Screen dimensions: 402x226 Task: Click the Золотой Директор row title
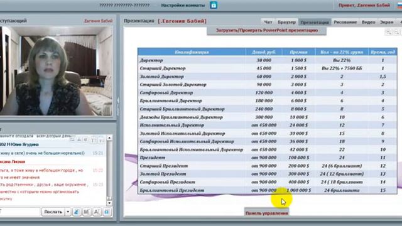click(161, 77)
